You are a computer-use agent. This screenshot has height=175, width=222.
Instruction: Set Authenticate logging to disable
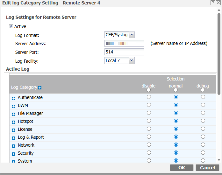149,97
